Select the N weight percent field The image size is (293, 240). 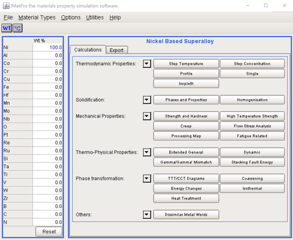click(x=48, y=222)
